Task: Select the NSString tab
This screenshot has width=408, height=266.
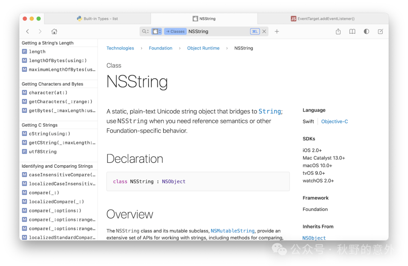Action: point(204,19)
